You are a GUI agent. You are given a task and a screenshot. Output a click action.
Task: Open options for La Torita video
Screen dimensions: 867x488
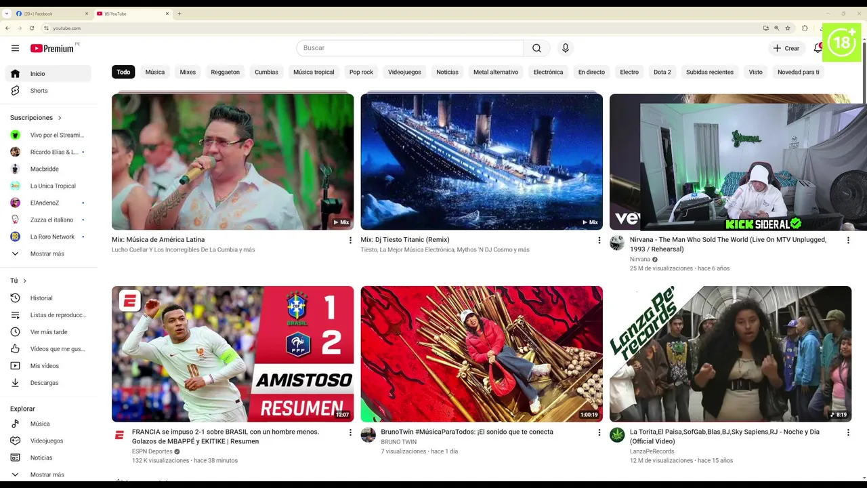[847, 432]
